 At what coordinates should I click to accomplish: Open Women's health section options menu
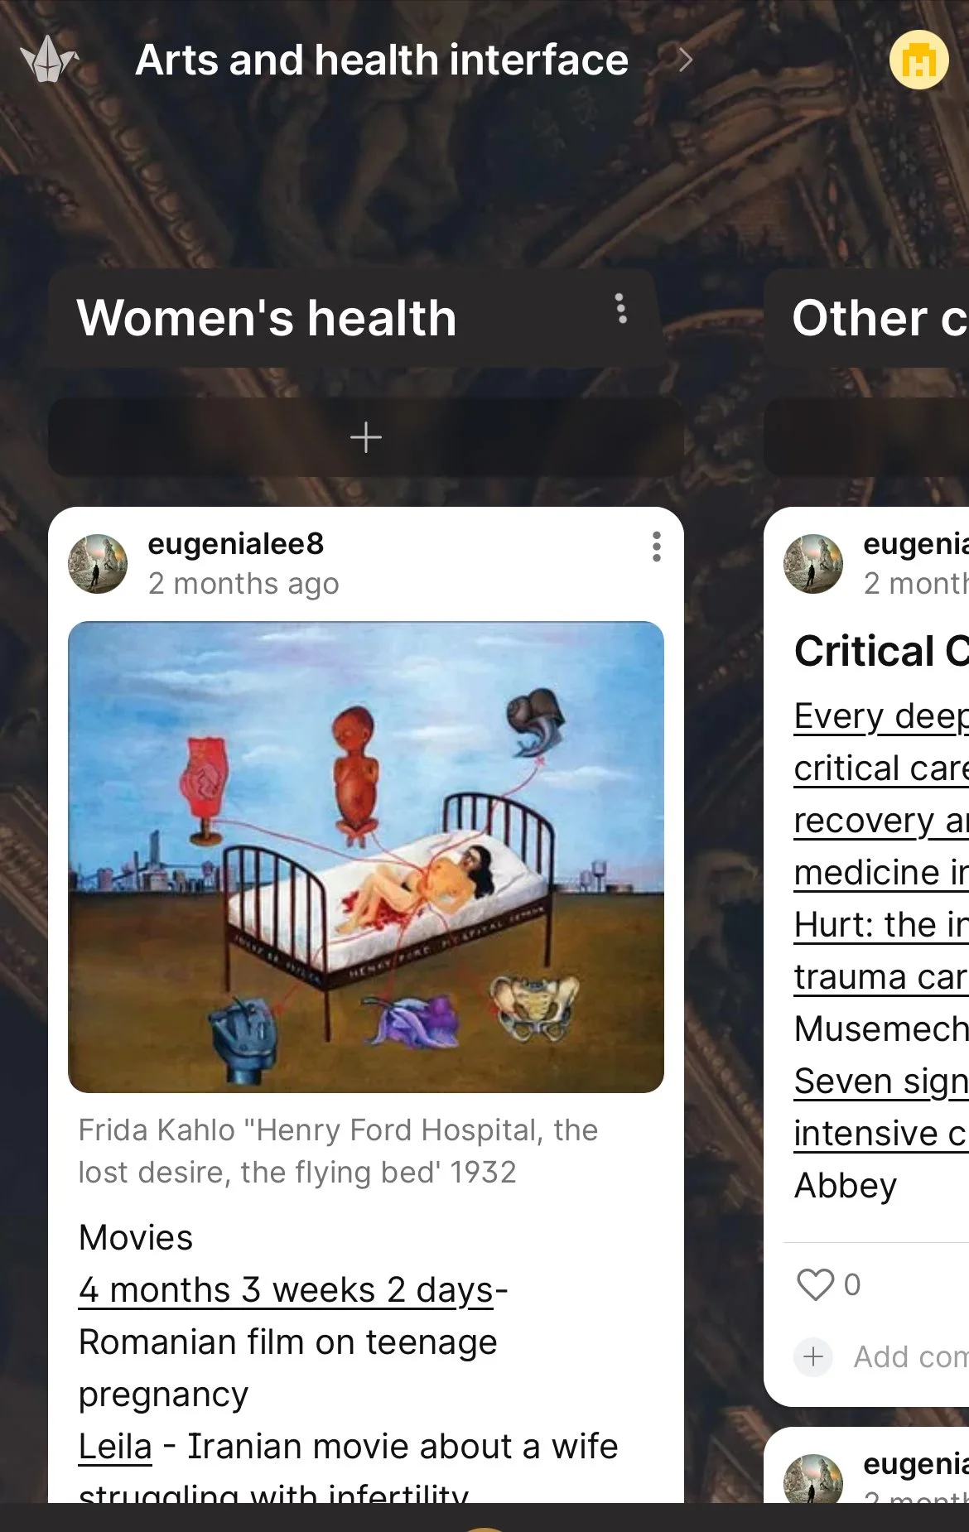621,309
